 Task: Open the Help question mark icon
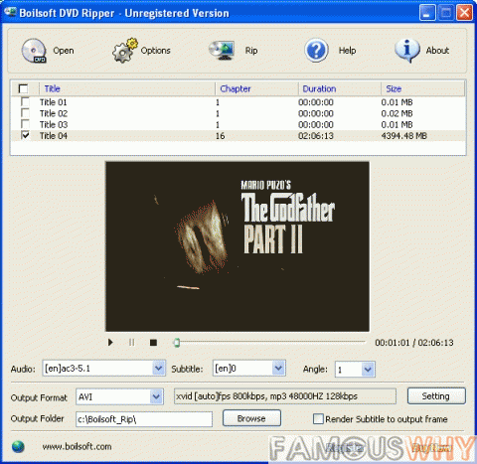[x=316, y=51]
